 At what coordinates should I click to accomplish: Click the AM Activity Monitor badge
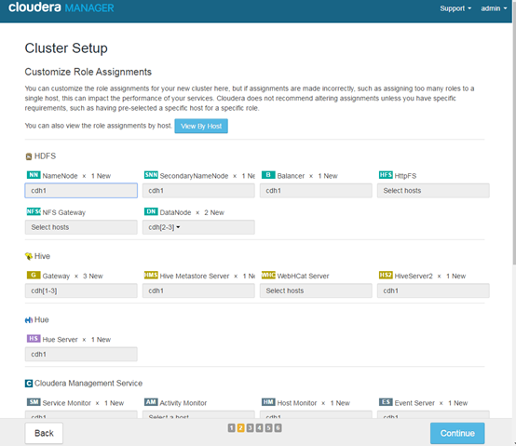tap(151, 402)
